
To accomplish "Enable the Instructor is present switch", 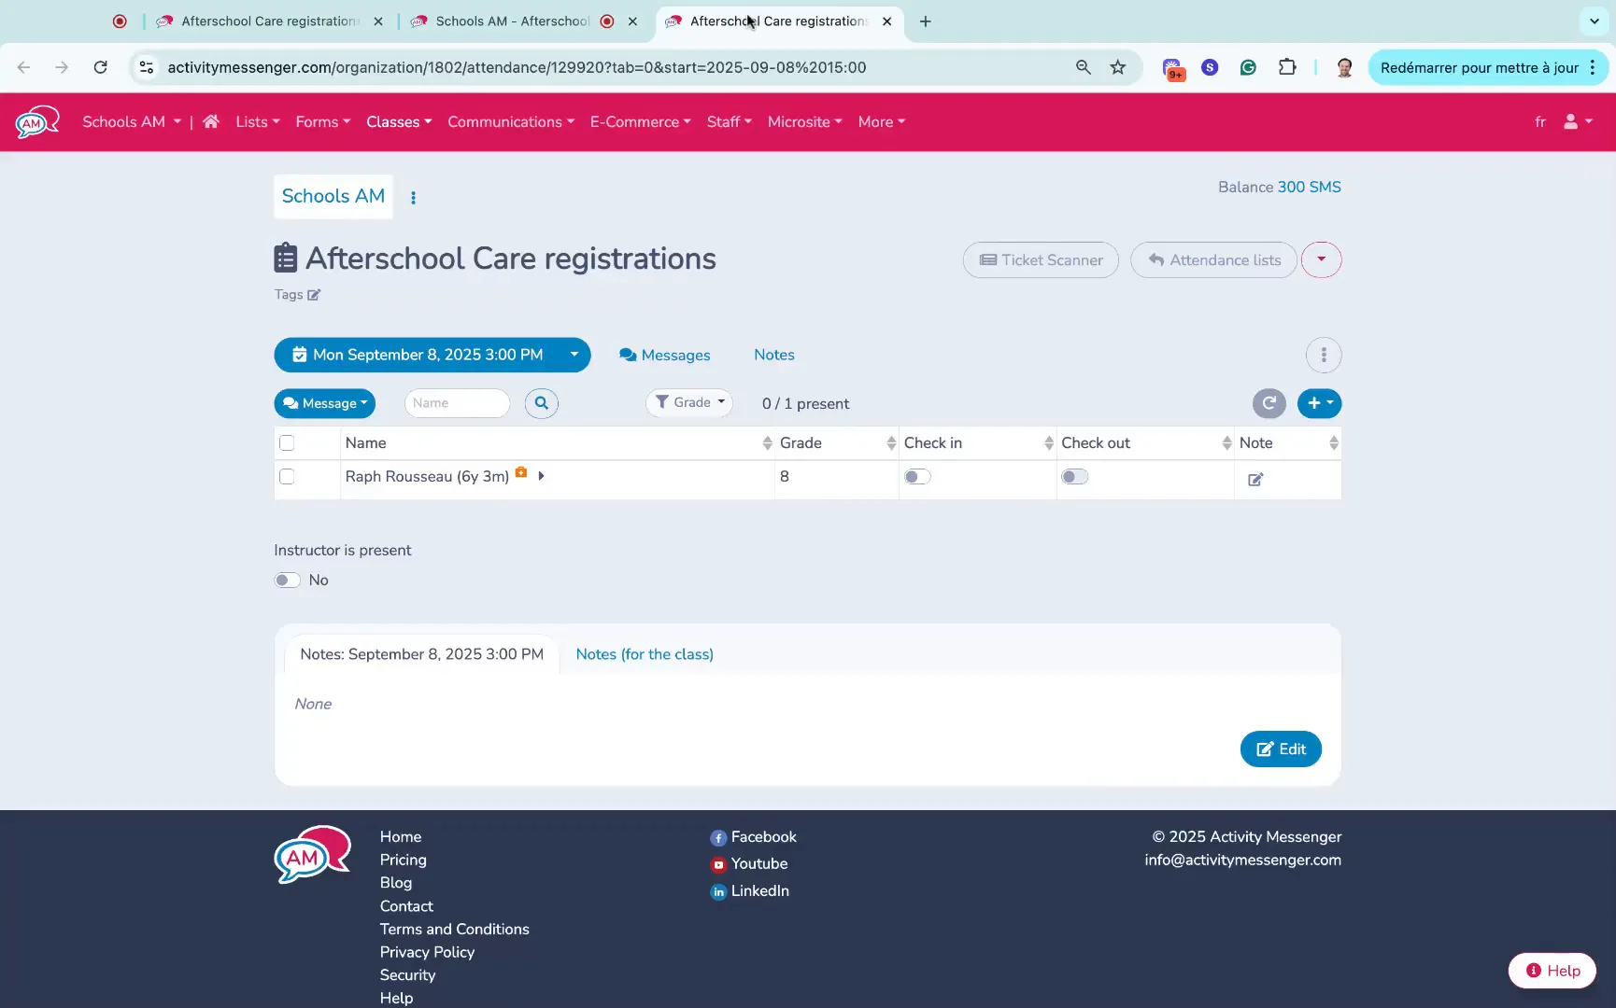I will [288, 581].
